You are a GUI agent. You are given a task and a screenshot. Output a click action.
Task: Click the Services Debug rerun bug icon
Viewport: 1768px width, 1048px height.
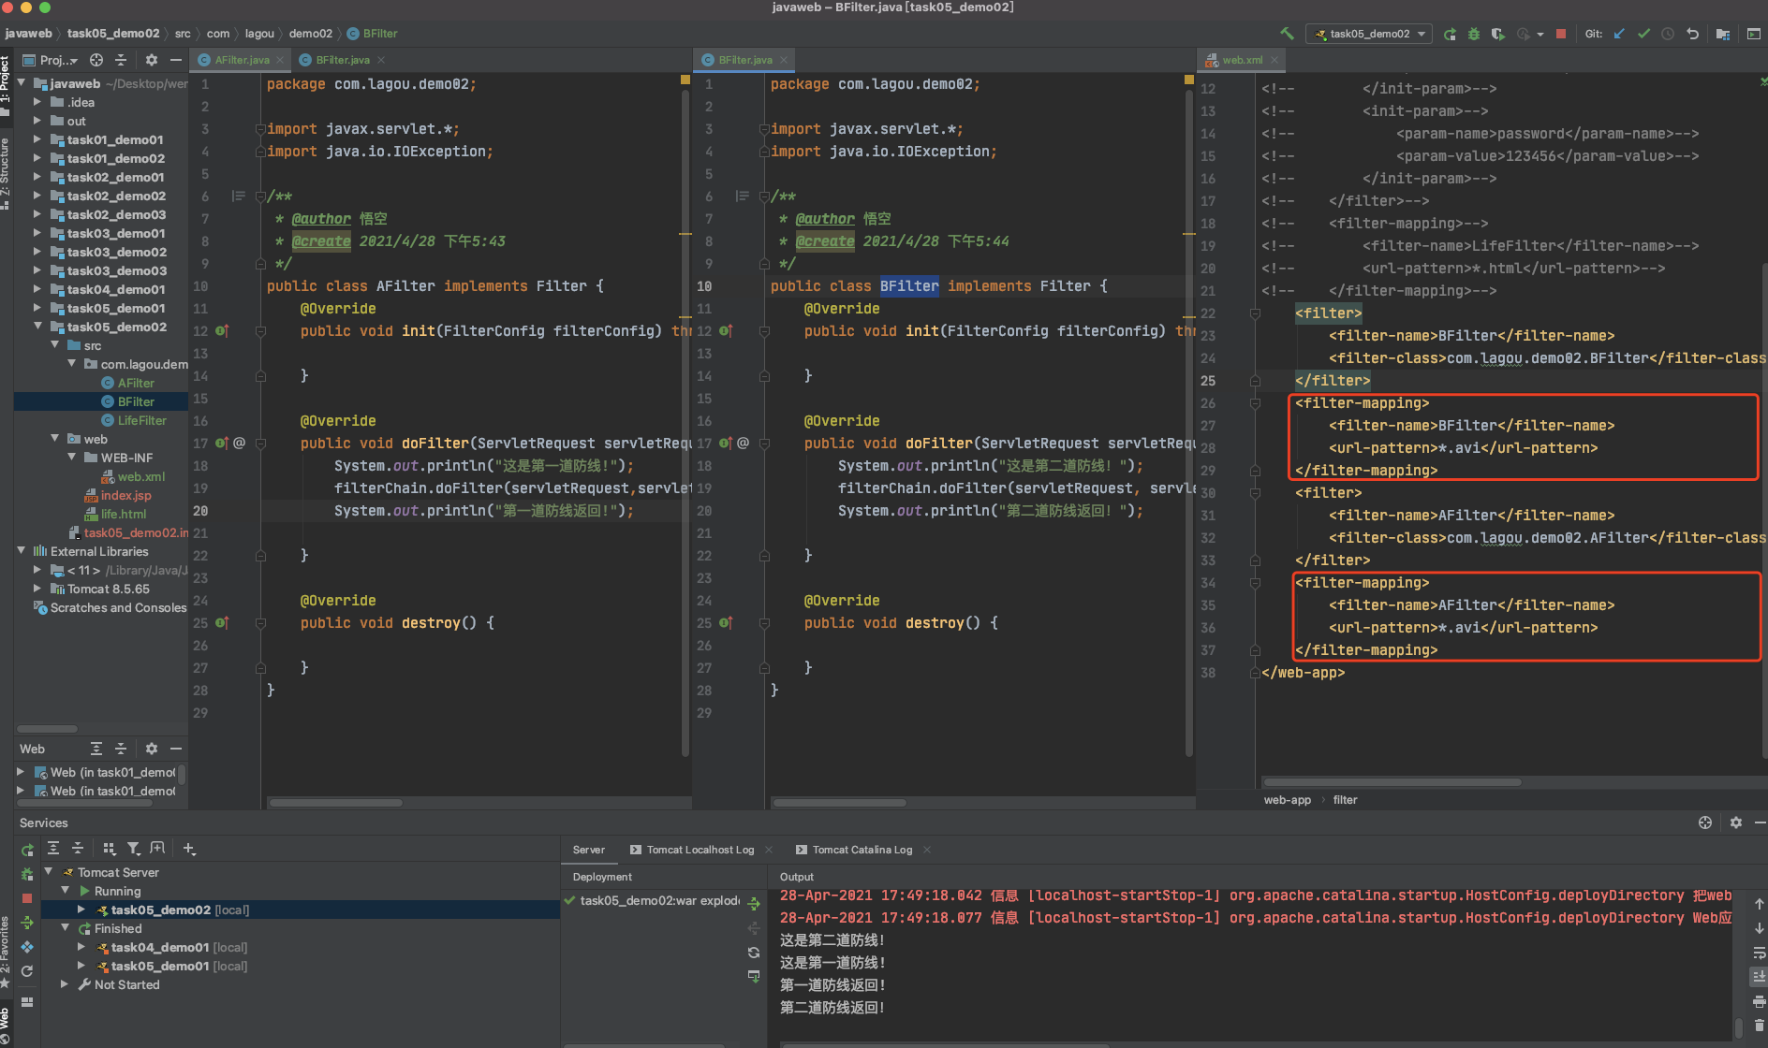click(x=27, y=874)
